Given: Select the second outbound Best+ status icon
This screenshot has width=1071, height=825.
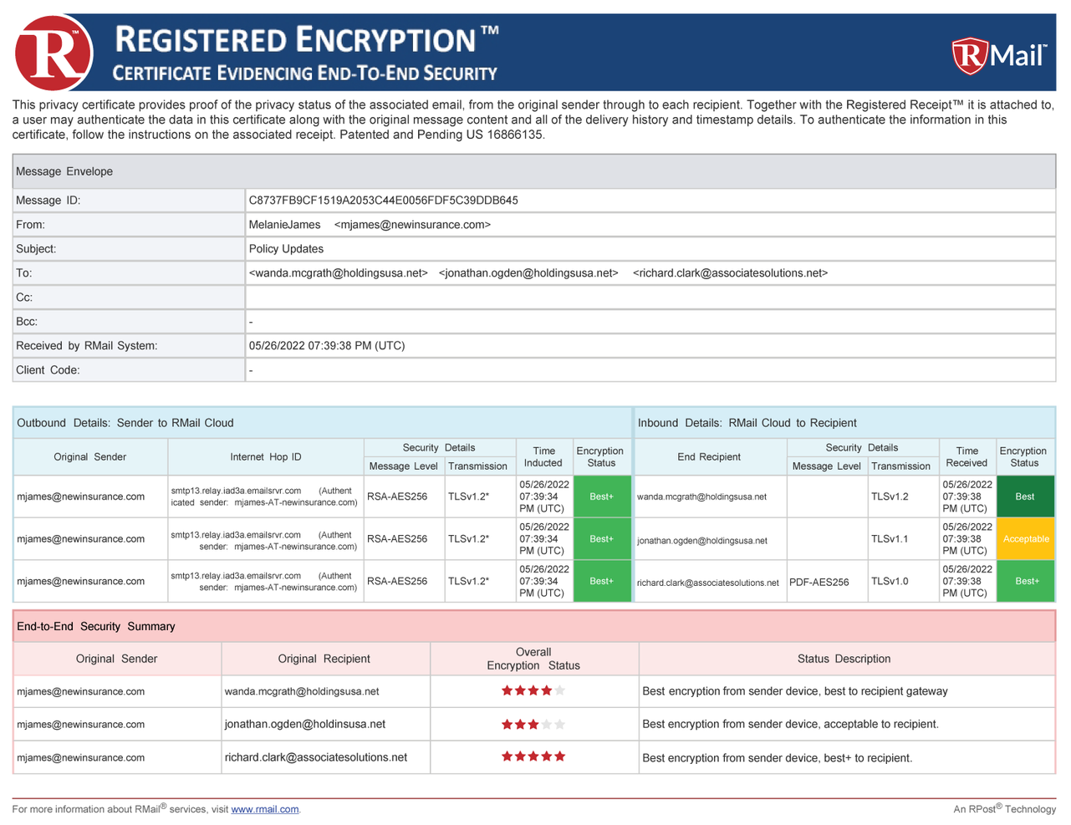Looking at the screenshot, I should click(602, 538).
